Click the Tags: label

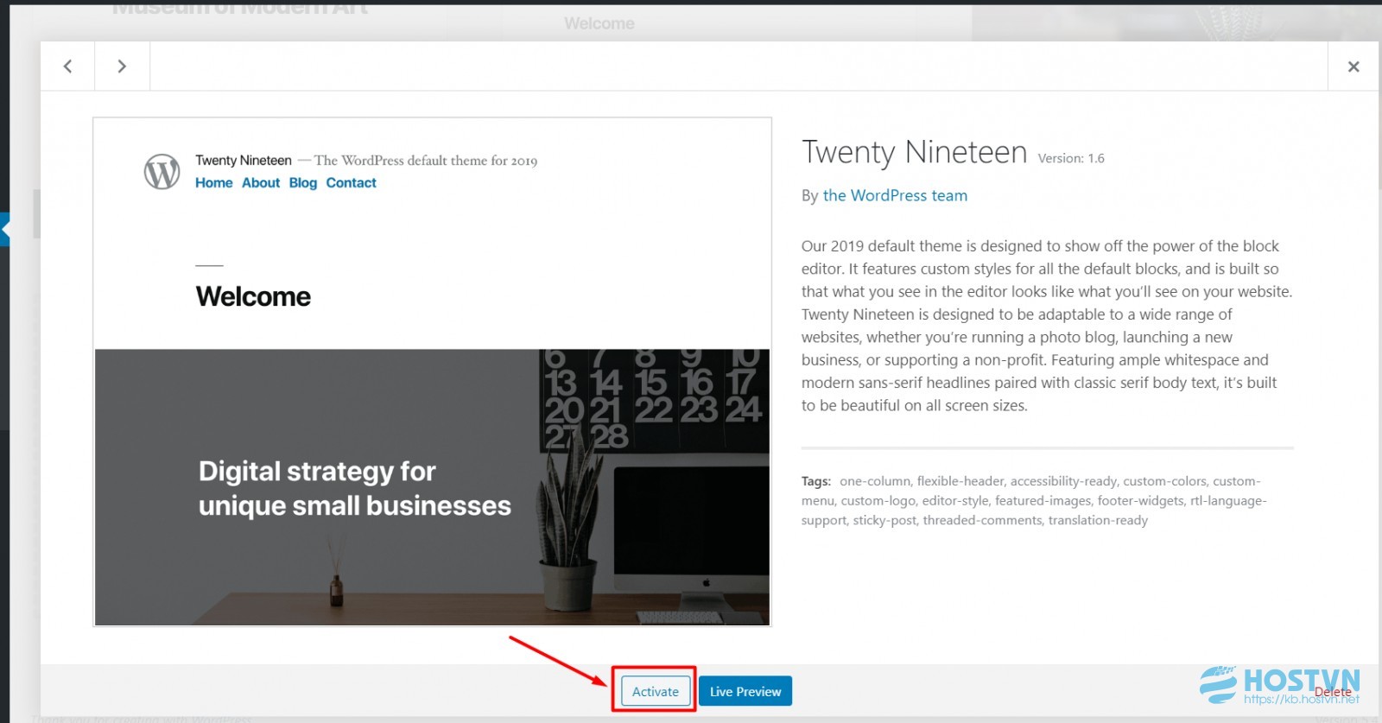tap(816, 481)
